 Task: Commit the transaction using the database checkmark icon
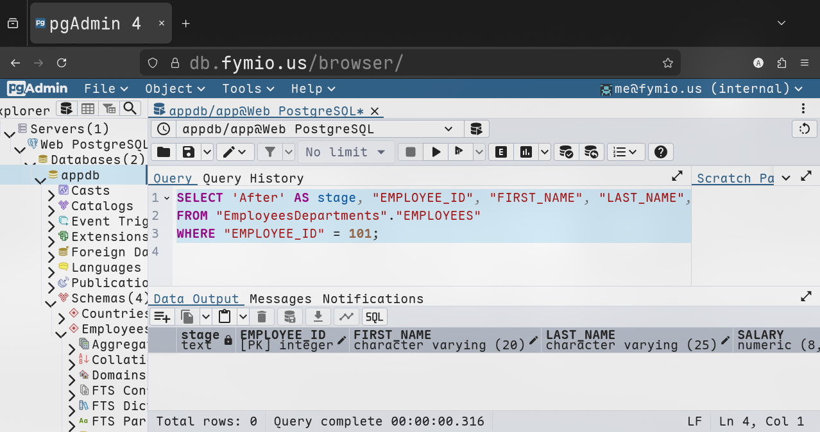(x=566, y=152)
